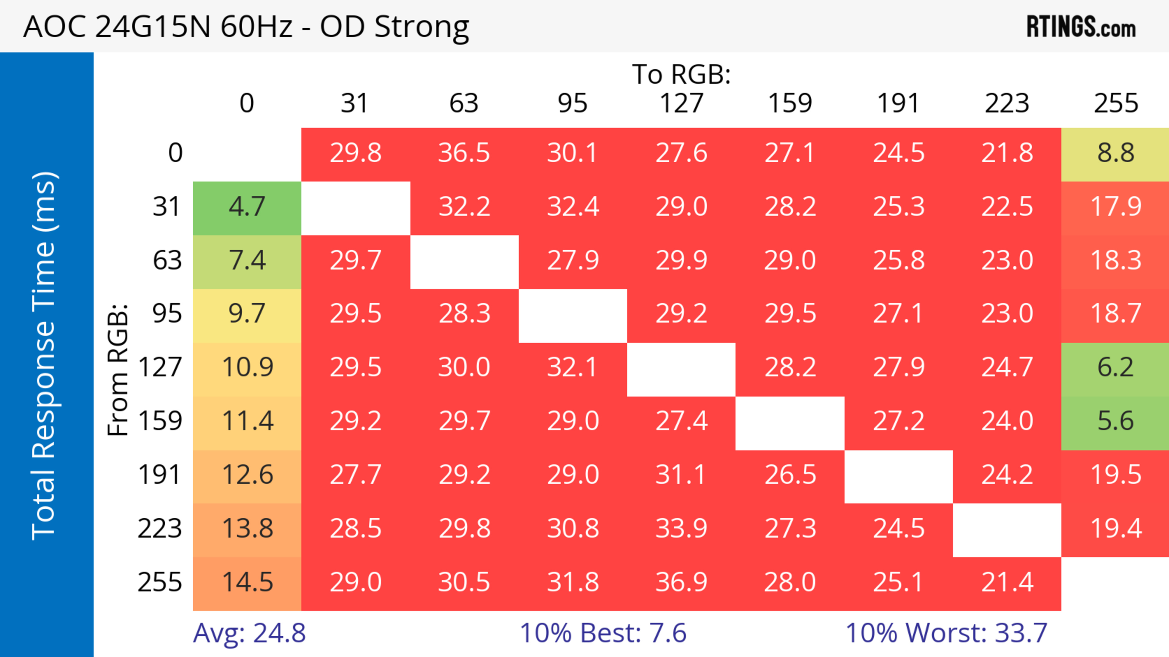
Task: Click the 191 row label
Action: click(159, 475)
